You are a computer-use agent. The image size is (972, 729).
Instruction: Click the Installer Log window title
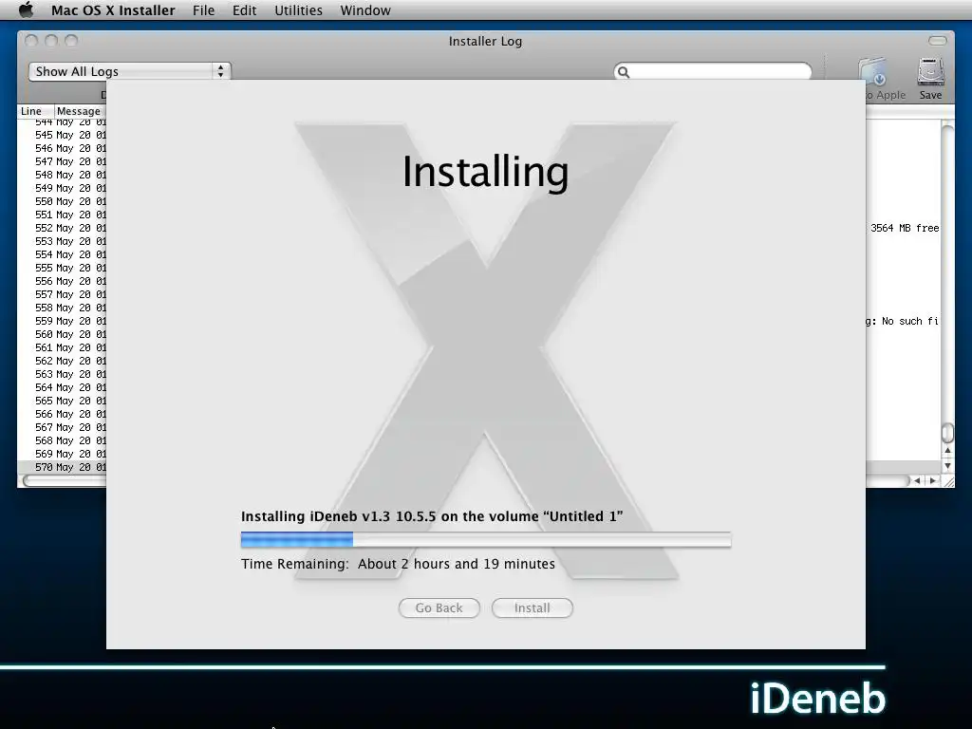(485, 41)
